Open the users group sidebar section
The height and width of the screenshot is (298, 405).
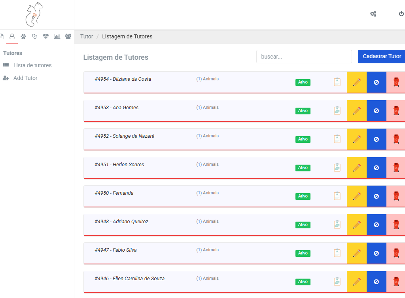(x=68, y=36)
